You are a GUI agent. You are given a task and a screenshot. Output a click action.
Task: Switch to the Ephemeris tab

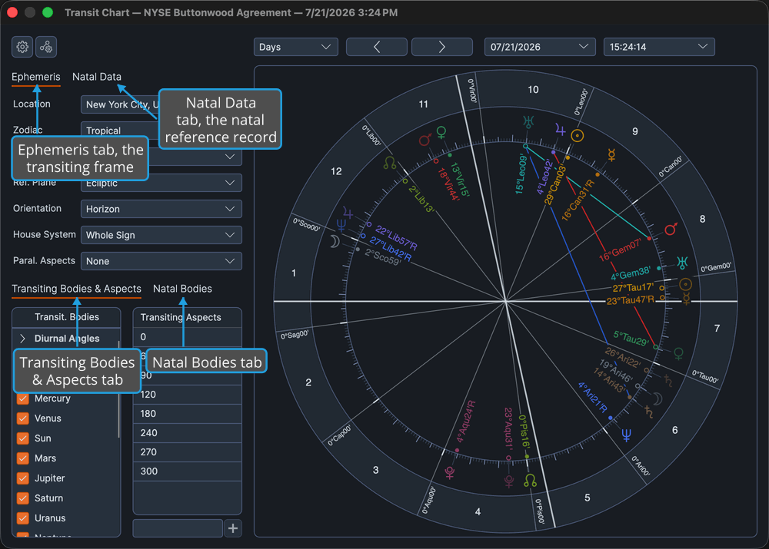(x=36, y=77)
